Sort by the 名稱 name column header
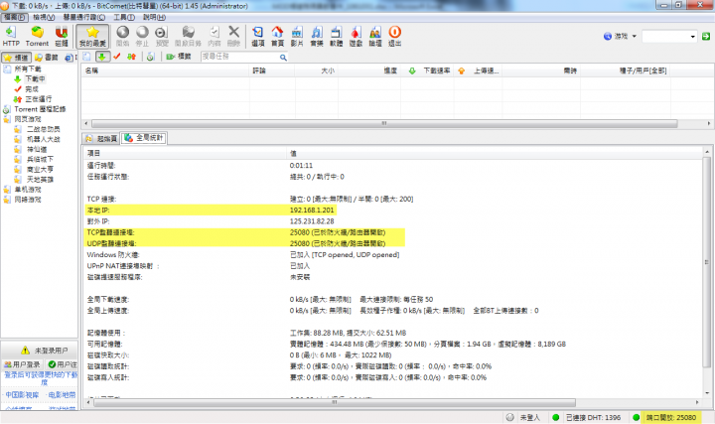Screen dimensions: 715x424 pyautogui.click(x=166, y=71)
